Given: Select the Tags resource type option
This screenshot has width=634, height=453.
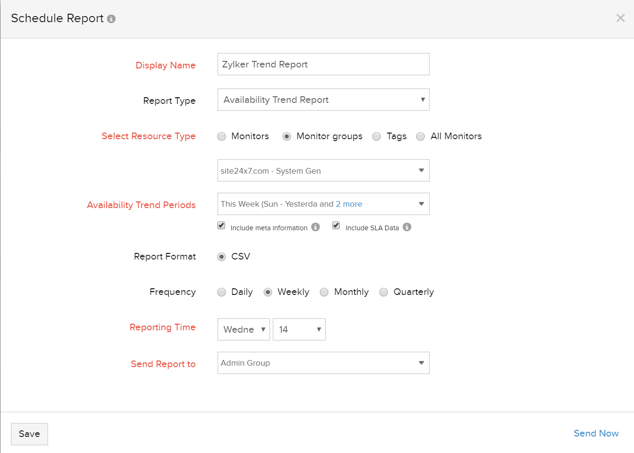Looking at the screenshot, I should point(377,136).
